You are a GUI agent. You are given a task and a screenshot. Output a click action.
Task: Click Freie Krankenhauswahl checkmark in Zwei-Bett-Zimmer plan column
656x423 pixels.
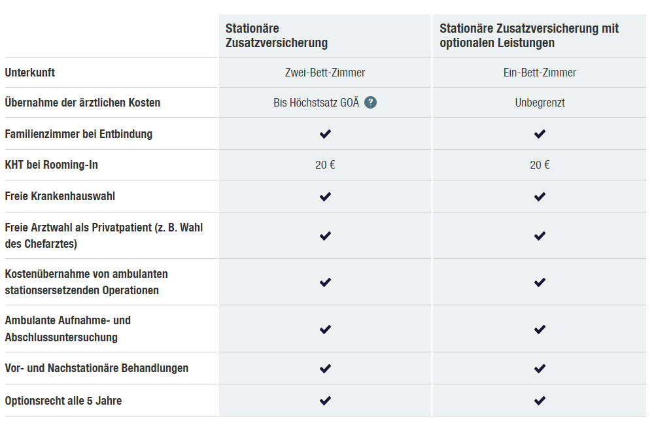(325, 196)
